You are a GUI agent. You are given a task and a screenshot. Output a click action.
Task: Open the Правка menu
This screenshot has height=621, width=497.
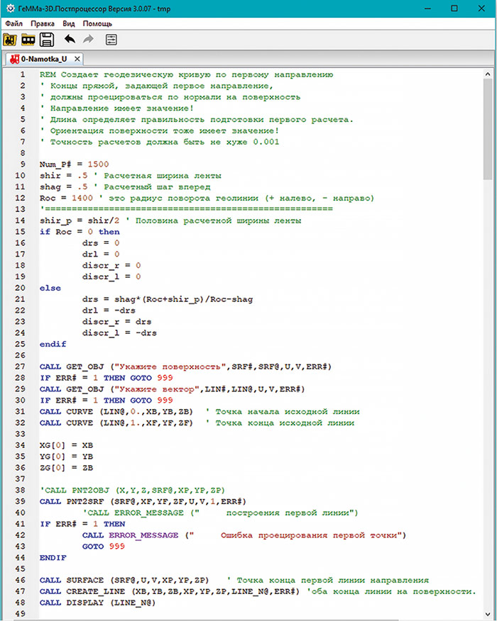(x=43, y=24)
